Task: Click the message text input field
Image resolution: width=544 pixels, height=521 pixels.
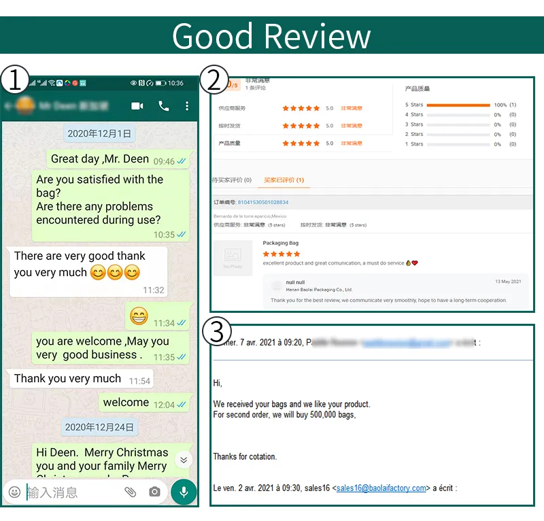Action: coord(71,492)
